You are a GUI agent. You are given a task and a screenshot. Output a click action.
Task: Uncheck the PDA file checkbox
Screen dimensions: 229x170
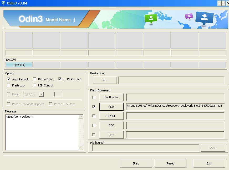(94, 107)
